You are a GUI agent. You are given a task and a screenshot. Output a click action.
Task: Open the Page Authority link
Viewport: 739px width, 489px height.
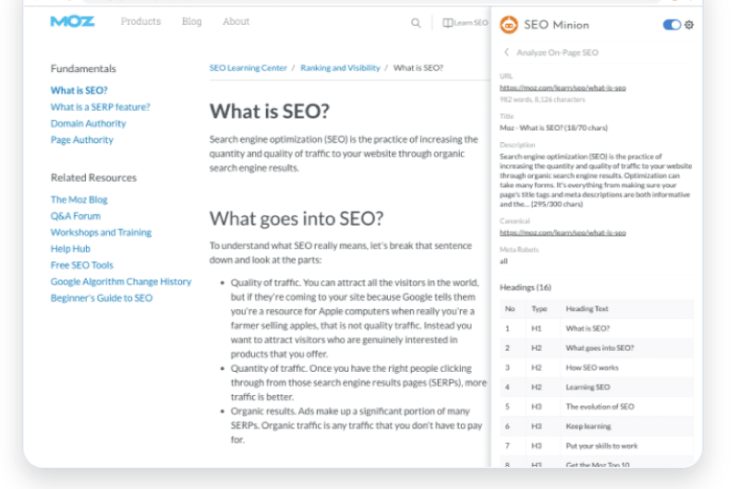click(82, 140)
